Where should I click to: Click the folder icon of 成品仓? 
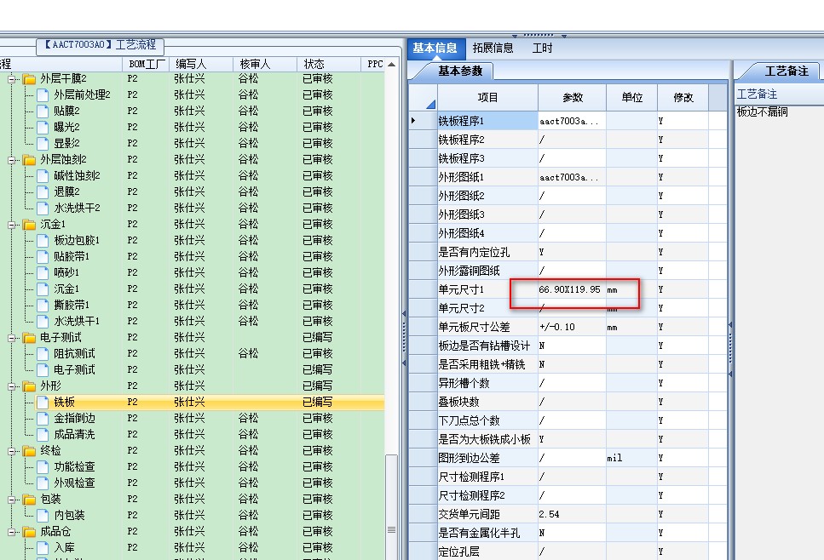[x=30, y=532]
